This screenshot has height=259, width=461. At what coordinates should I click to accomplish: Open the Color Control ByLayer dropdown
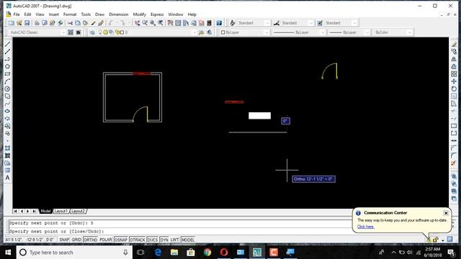pyautogui.click(x=267, y=32)
